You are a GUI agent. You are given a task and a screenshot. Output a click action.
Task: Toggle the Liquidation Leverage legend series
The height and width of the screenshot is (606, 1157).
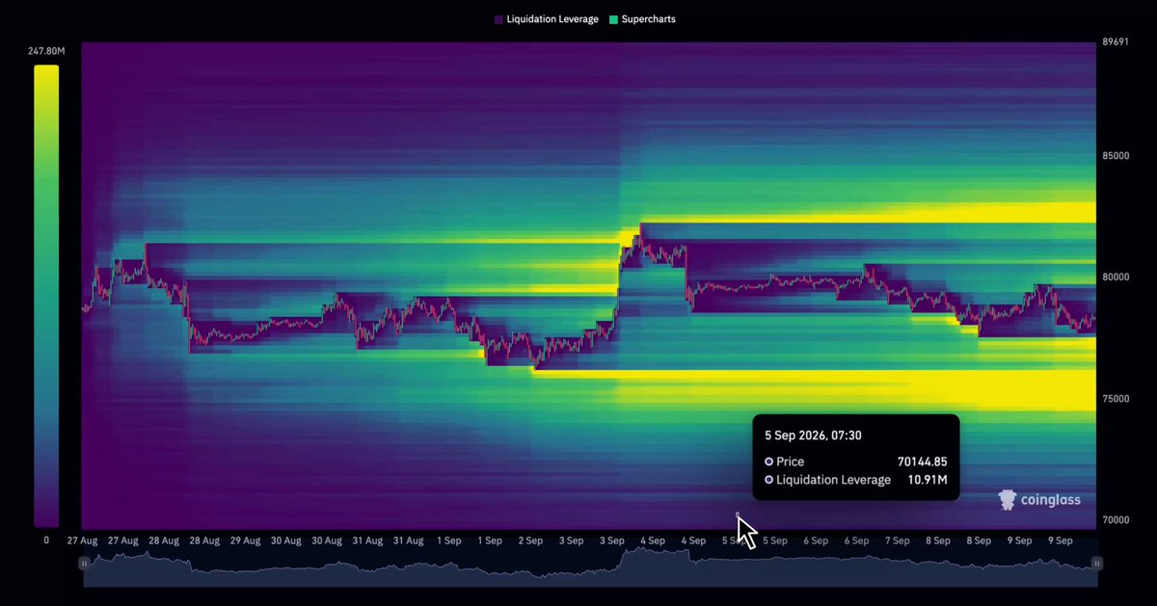click(546, 19)
